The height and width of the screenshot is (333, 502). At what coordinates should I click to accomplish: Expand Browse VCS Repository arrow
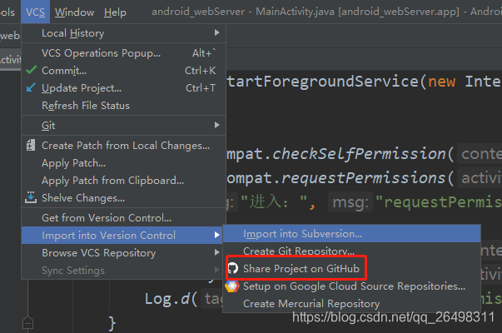tap(217, 252)
